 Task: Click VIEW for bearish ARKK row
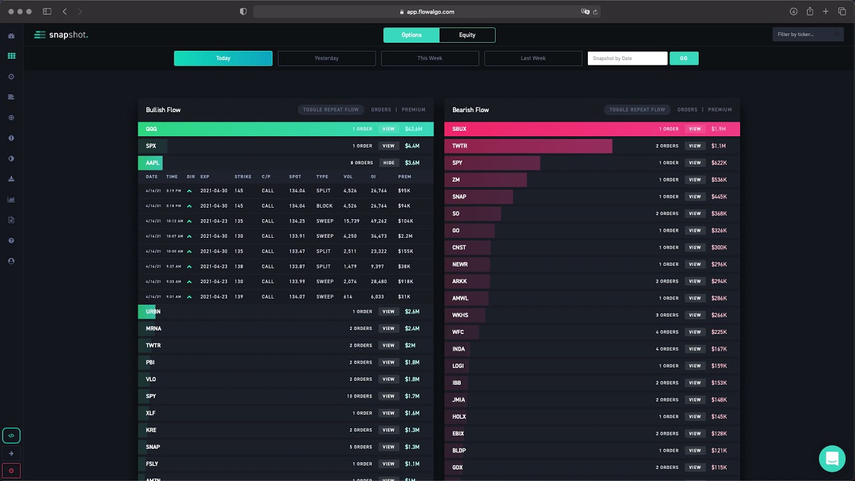(695, 281)
